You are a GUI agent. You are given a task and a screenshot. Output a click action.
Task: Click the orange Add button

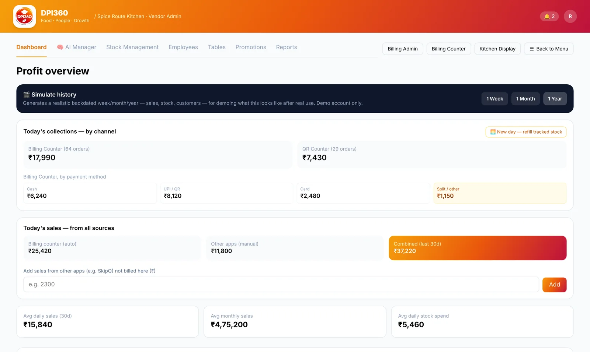pos(554,285)
